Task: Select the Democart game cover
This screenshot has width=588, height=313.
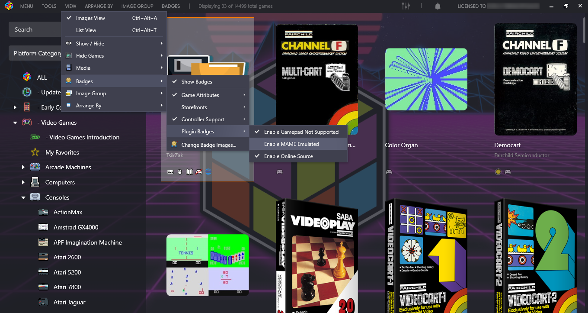Action: 536,79
